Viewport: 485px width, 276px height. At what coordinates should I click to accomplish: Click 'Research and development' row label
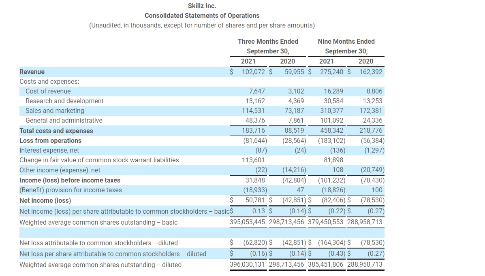pos(64,101)
